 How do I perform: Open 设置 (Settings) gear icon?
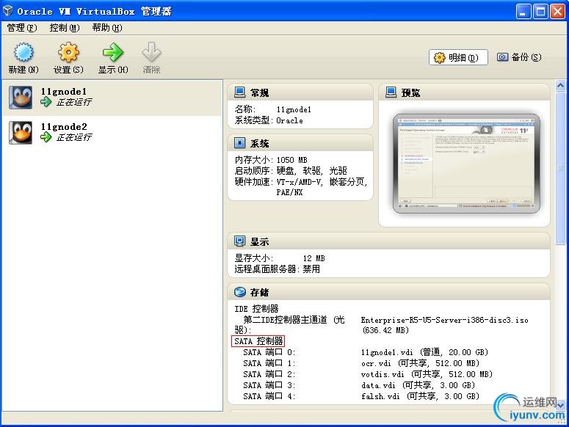[68, 52]
